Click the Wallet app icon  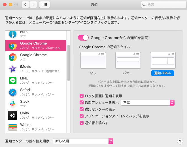(x=13, y=127)
